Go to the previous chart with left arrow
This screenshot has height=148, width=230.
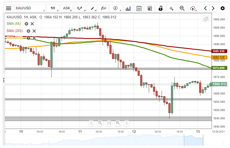205,8
